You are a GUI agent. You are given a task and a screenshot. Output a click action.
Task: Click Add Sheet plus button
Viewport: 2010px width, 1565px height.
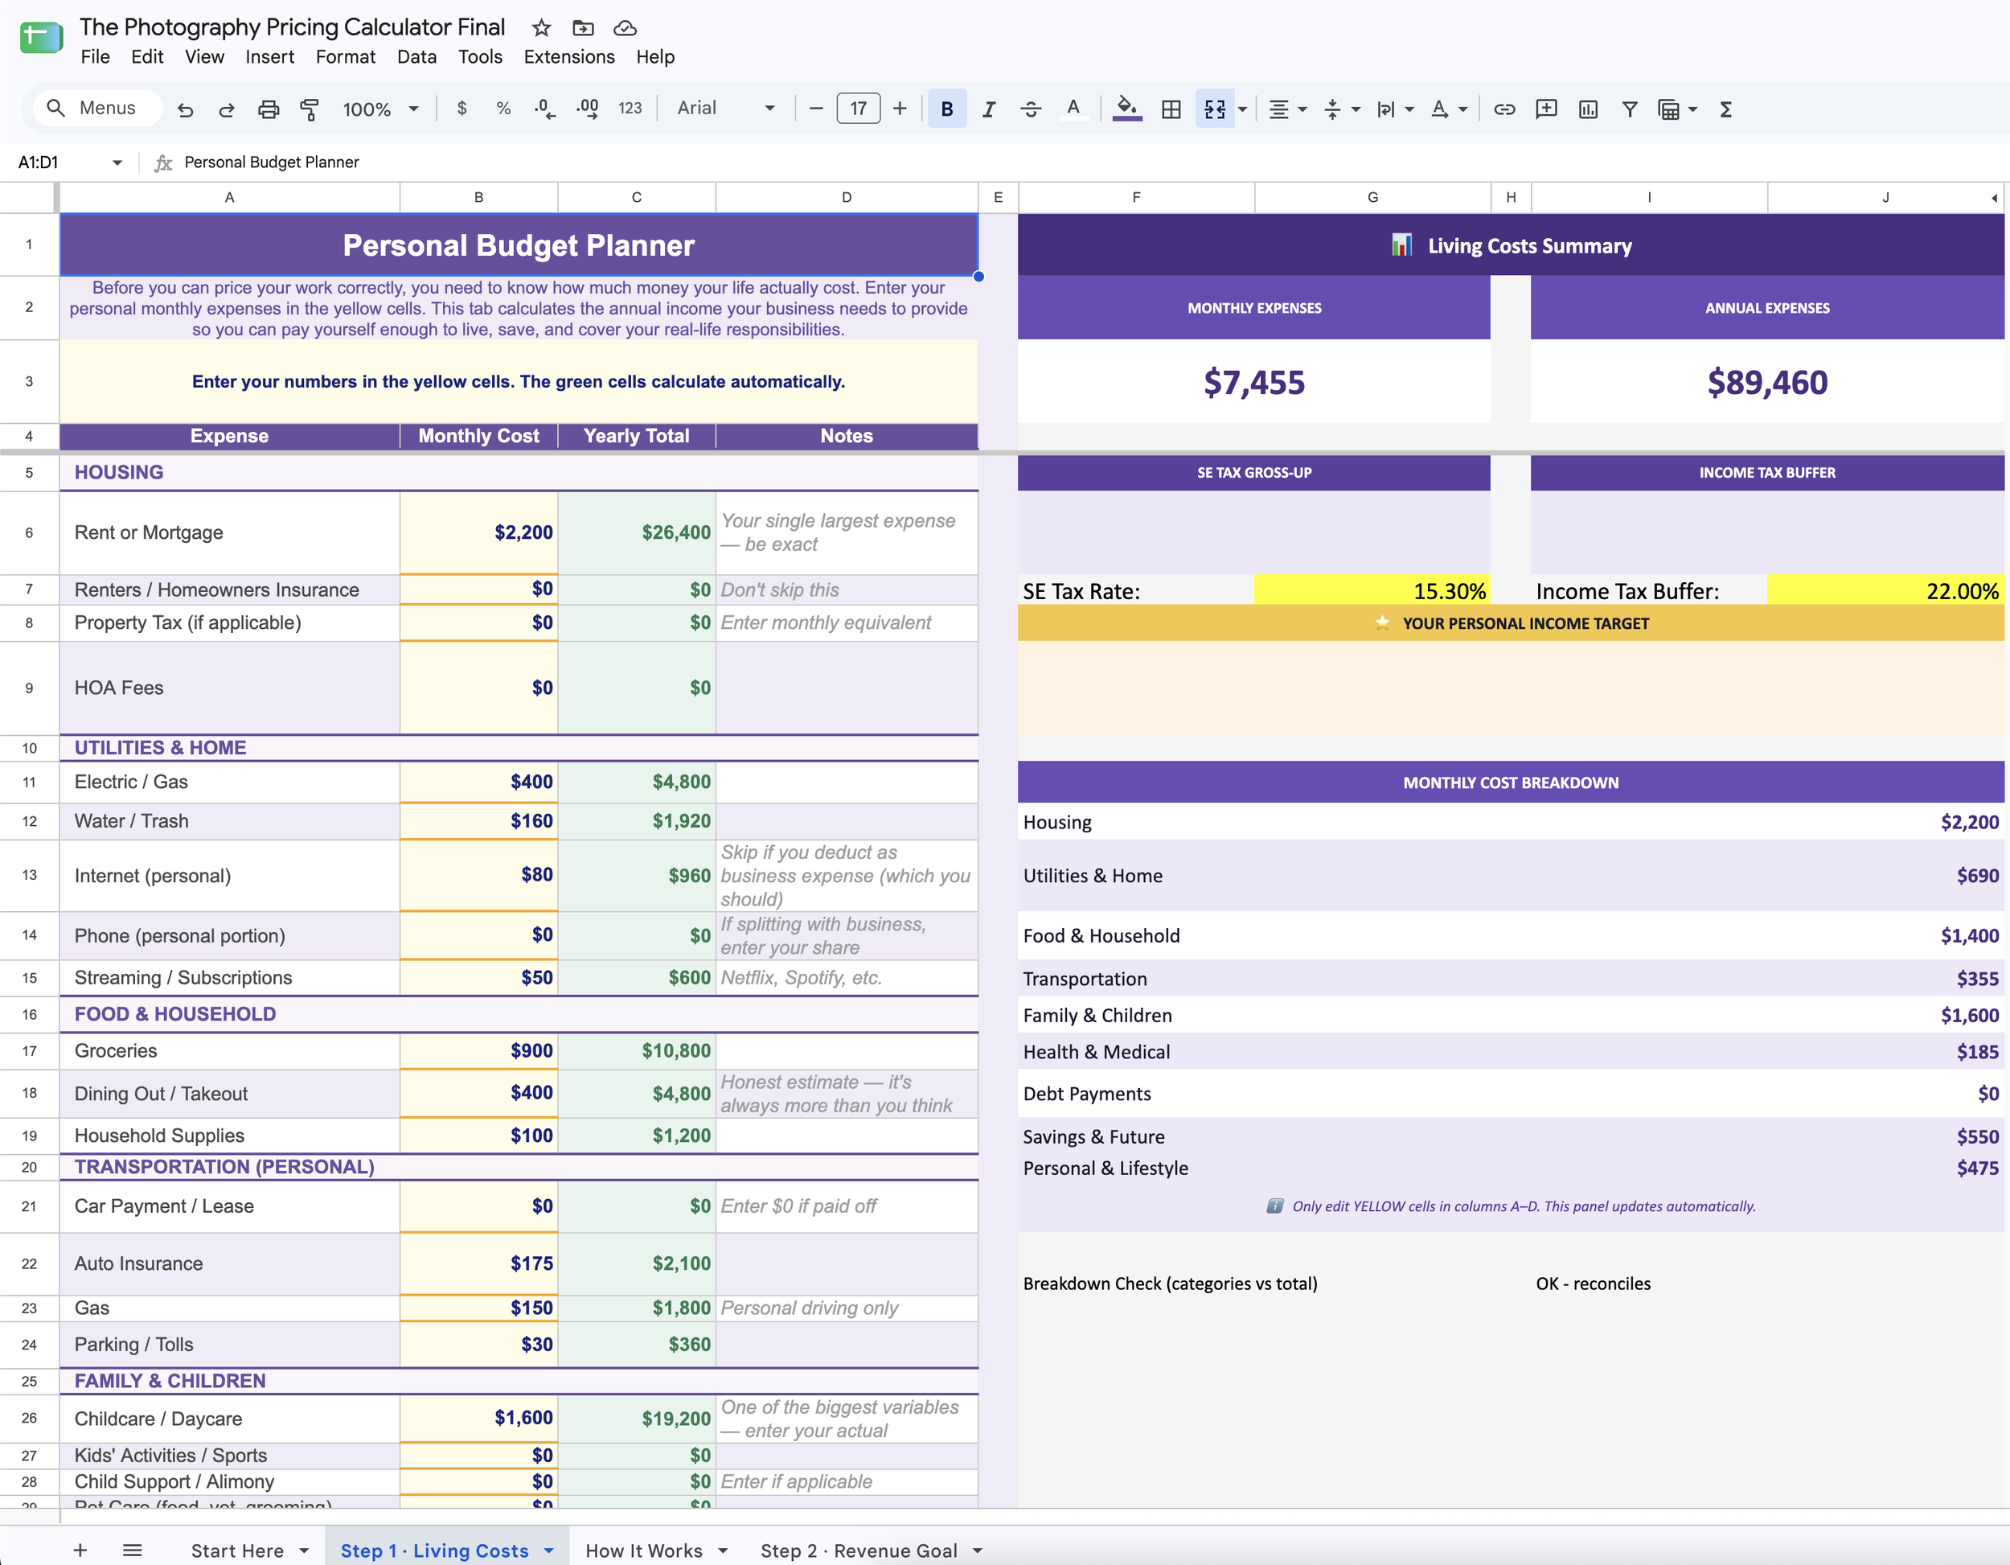pyautogui.click(x=80, y=1551)
